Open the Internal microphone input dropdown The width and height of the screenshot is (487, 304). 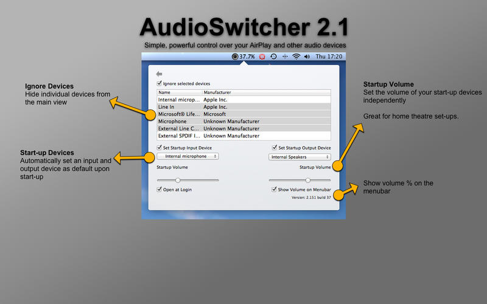pyautogui.click(x=187, y=157)
